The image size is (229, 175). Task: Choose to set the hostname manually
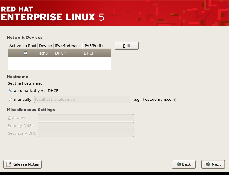[10, 99]
